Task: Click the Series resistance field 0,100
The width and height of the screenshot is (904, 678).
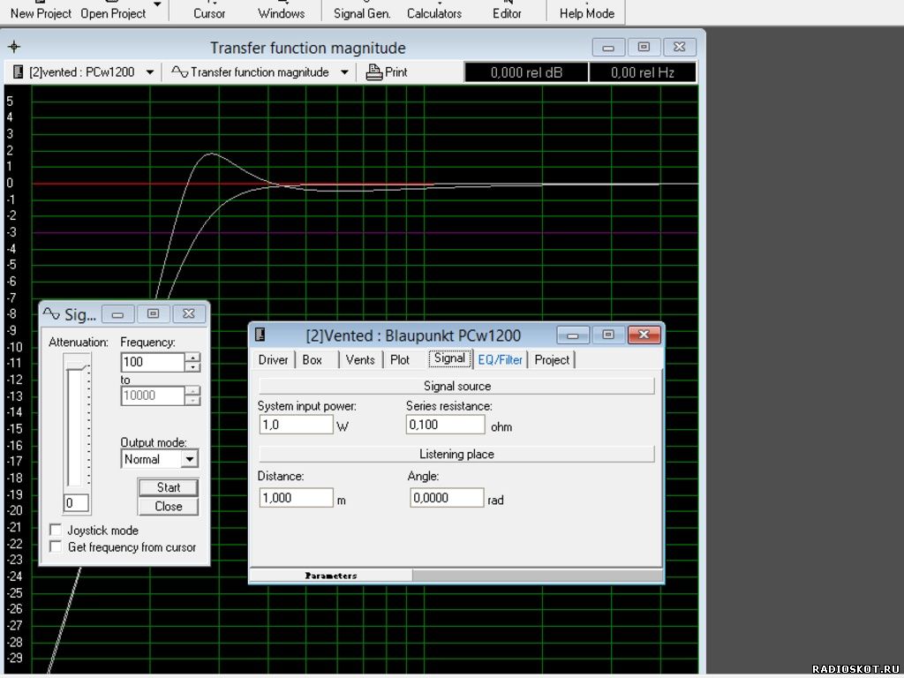Action: (445, 425)
